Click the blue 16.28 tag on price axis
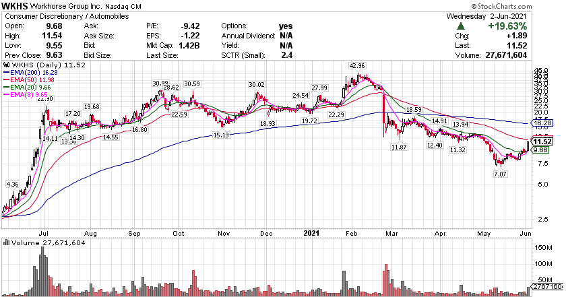Viewport: 566px width, 297px height. tap(542, 123)
